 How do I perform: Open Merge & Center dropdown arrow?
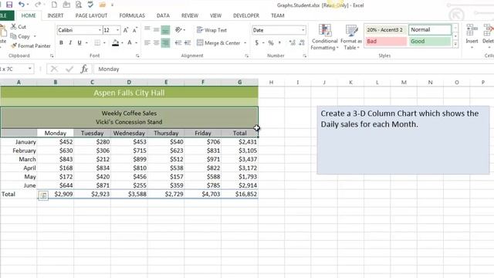245,42
